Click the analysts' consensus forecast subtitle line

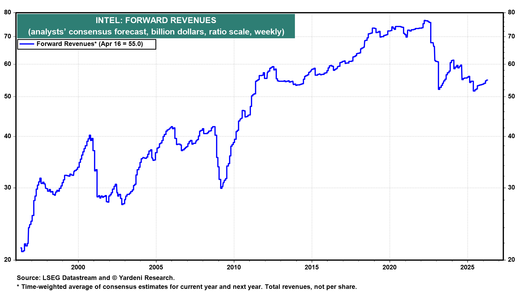click(156, 32)
